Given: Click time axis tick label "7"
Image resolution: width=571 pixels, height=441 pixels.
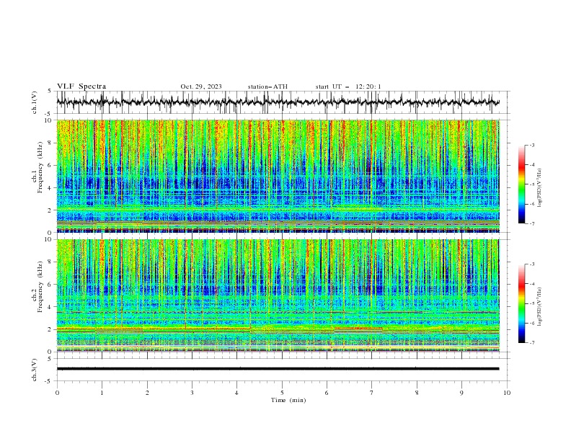Looking at the screenshot, I should pos(372,393).
